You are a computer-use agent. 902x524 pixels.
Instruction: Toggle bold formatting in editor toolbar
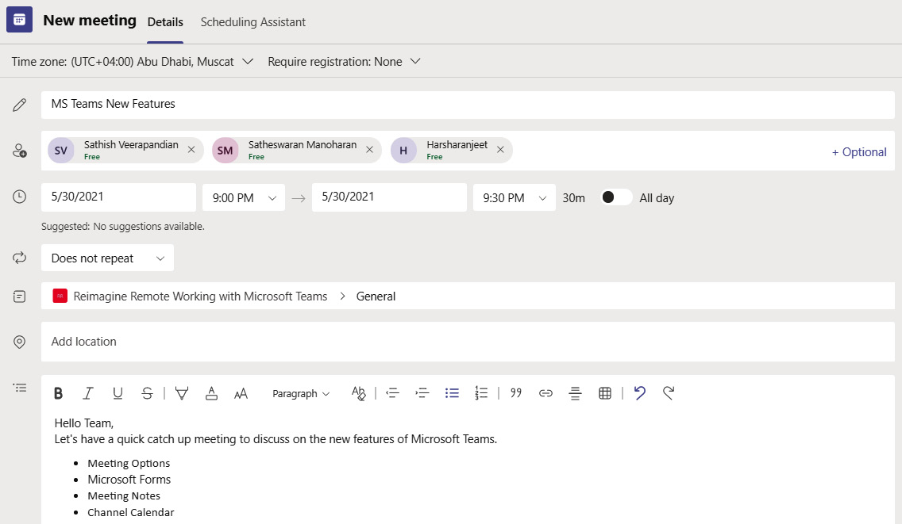pos(58,393)
